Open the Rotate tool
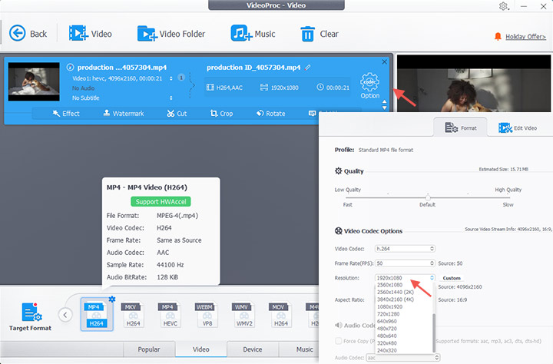The width and height of the screenshot is (553, 364). (x=271, y=114)
